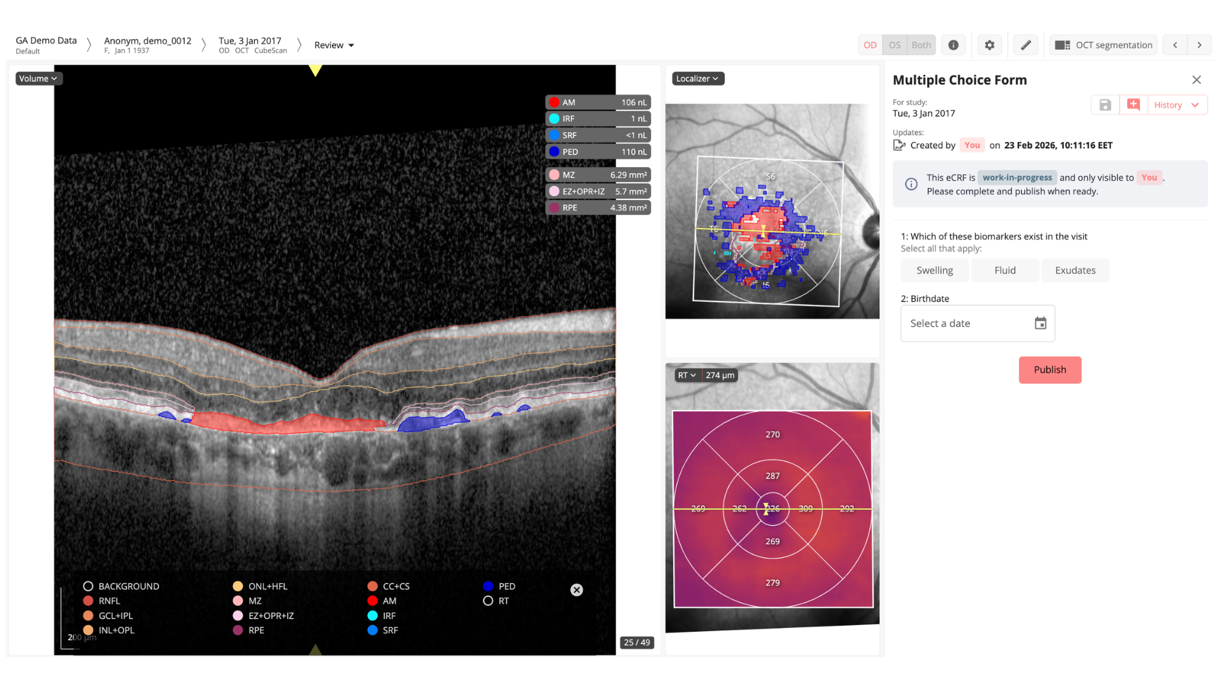Click the save form icon

tap(1105, 105)
